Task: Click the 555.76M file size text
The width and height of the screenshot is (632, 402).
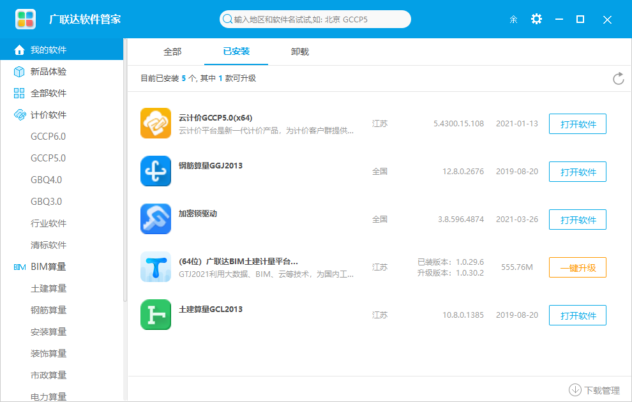Action: click(x=516, y=267)
